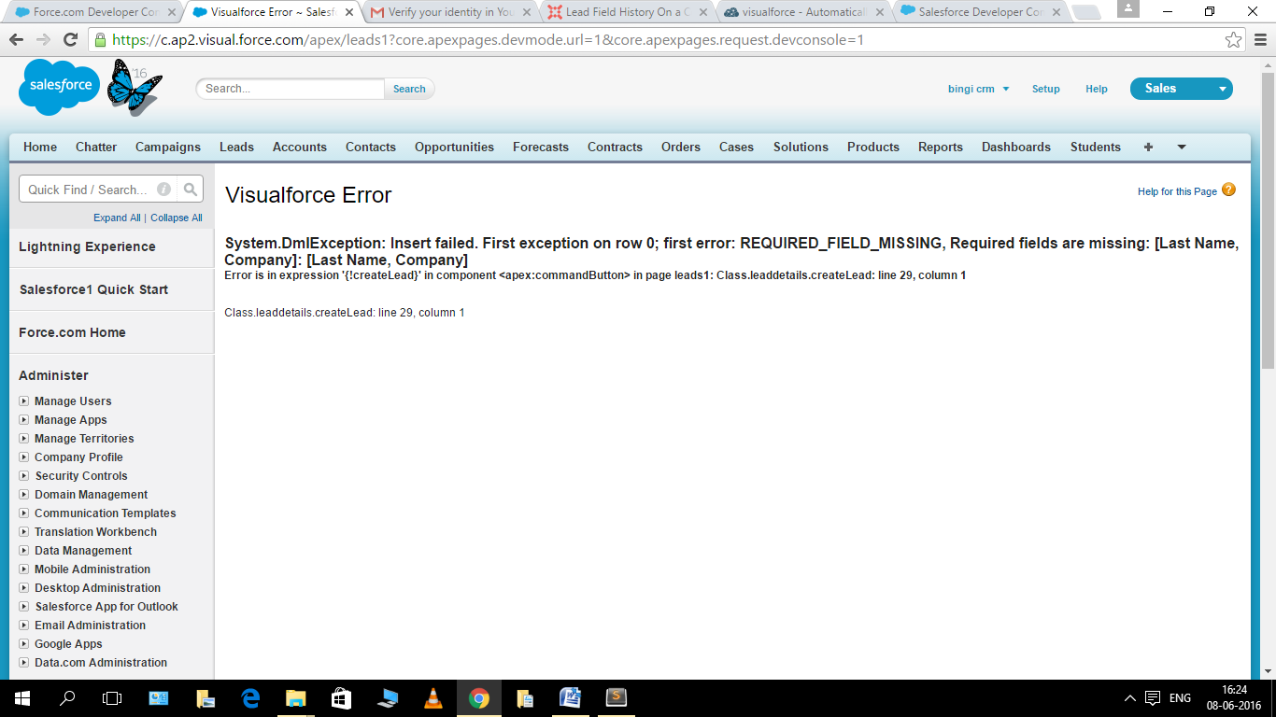Screen dimensions: 1276x717
Task: Open the Setup link
Action: (x=1046, y=89)
